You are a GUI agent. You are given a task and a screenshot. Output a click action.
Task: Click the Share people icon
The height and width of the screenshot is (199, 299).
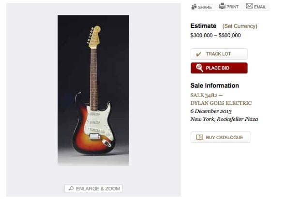pyautogui.click(x=194, y=7)
